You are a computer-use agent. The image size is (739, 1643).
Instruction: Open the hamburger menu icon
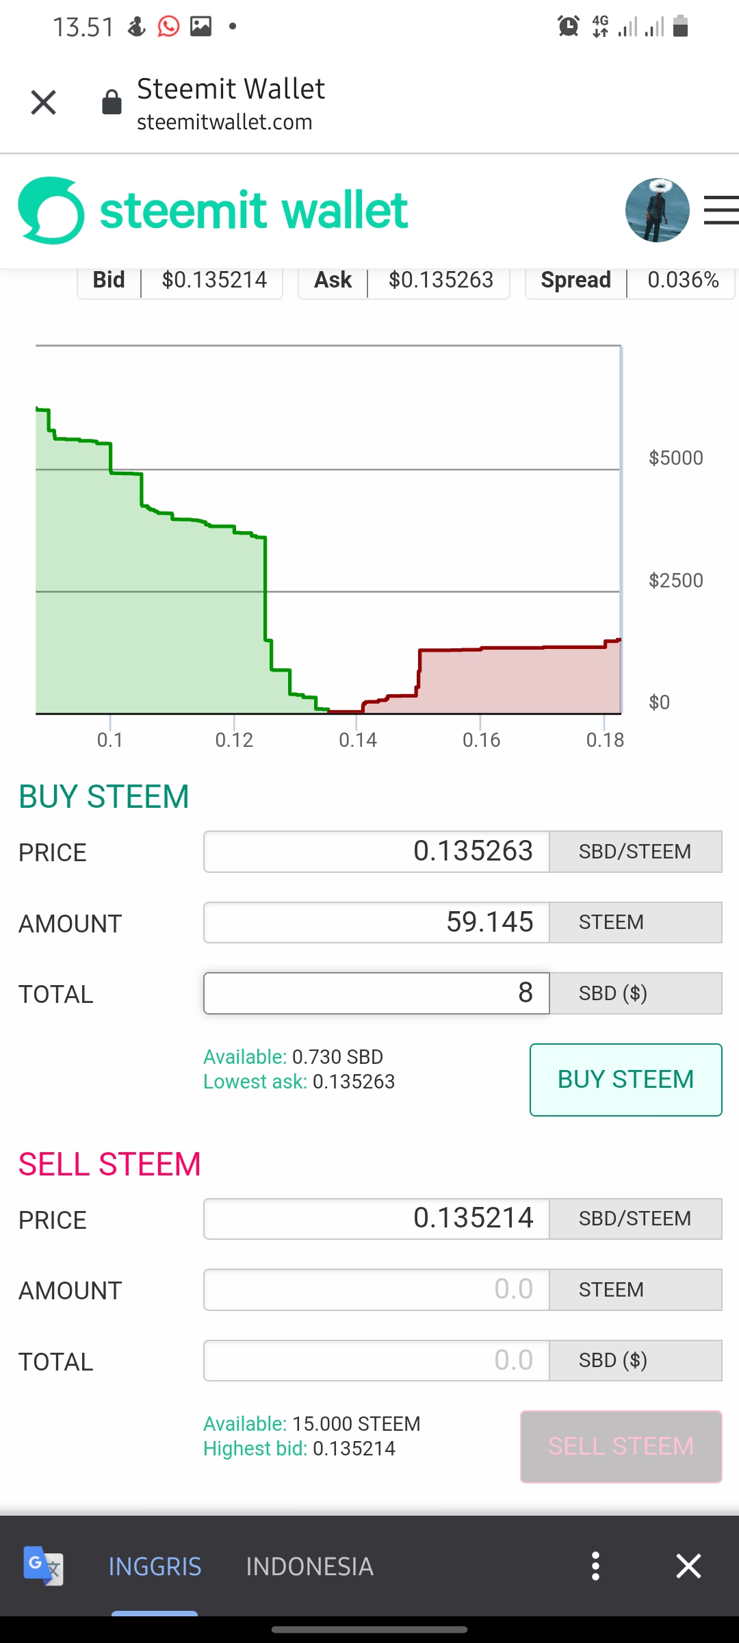[x=721, y=210]
